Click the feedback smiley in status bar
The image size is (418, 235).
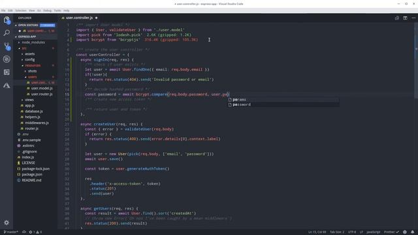(x=405, y=232)
